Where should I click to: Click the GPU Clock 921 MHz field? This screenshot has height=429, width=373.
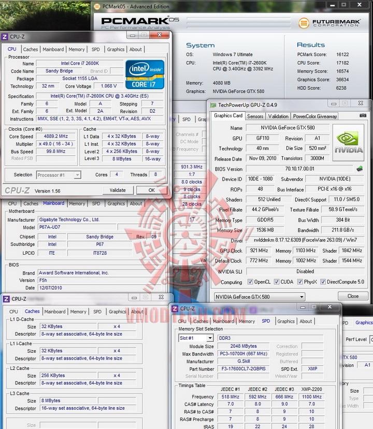(x=259, y=251)
